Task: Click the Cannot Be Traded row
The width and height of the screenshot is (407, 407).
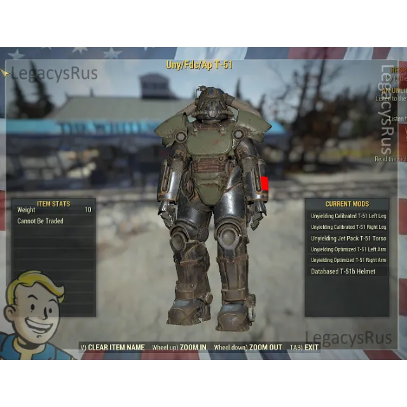Action: 54,221
